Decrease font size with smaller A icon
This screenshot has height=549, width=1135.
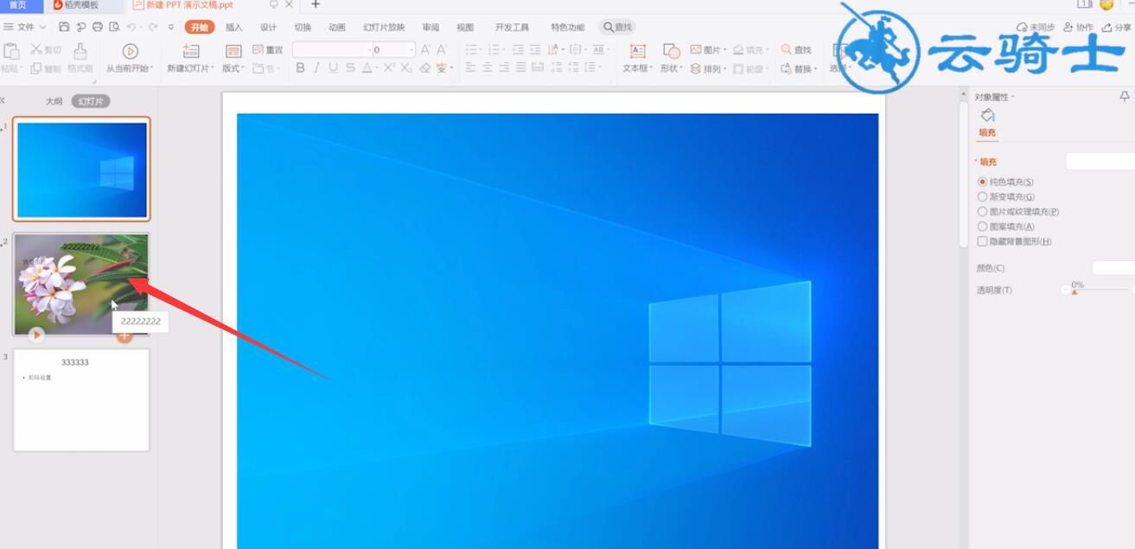(442, 50)
